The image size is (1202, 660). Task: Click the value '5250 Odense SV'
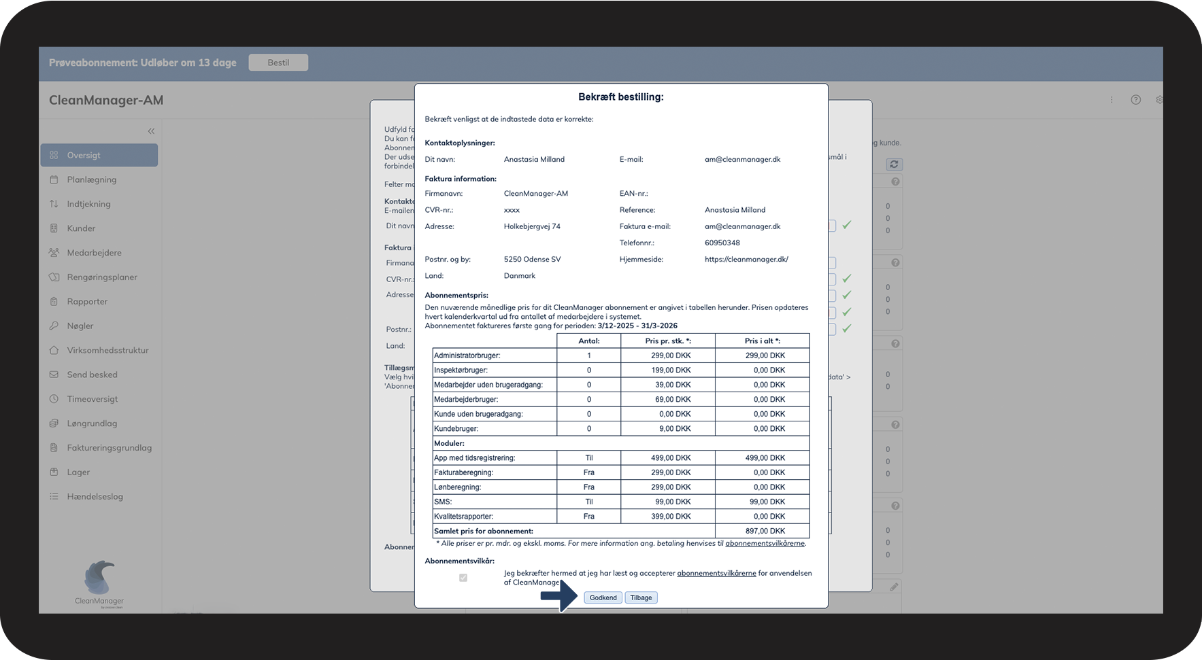click(x=533, y=259)
